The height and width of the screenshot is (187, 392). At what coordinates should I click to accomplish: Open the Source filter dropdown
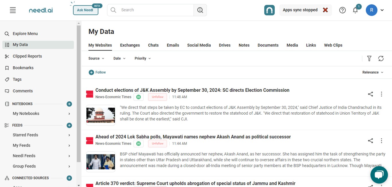(96, 59)
